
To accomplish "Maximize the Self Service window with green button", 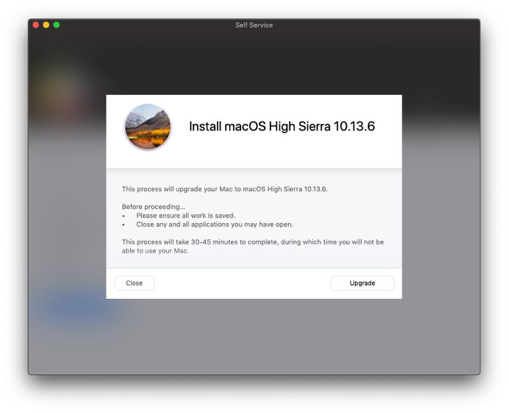I will tap(57, 25).
